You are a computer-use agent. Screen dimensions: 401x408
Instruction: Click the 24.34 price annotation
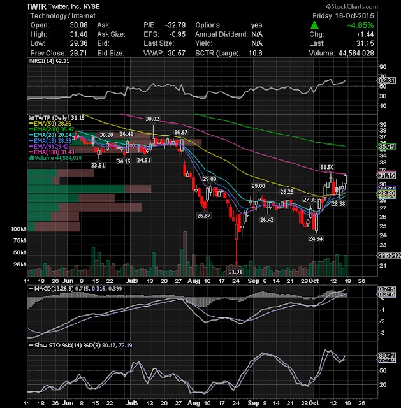[316, 238]
